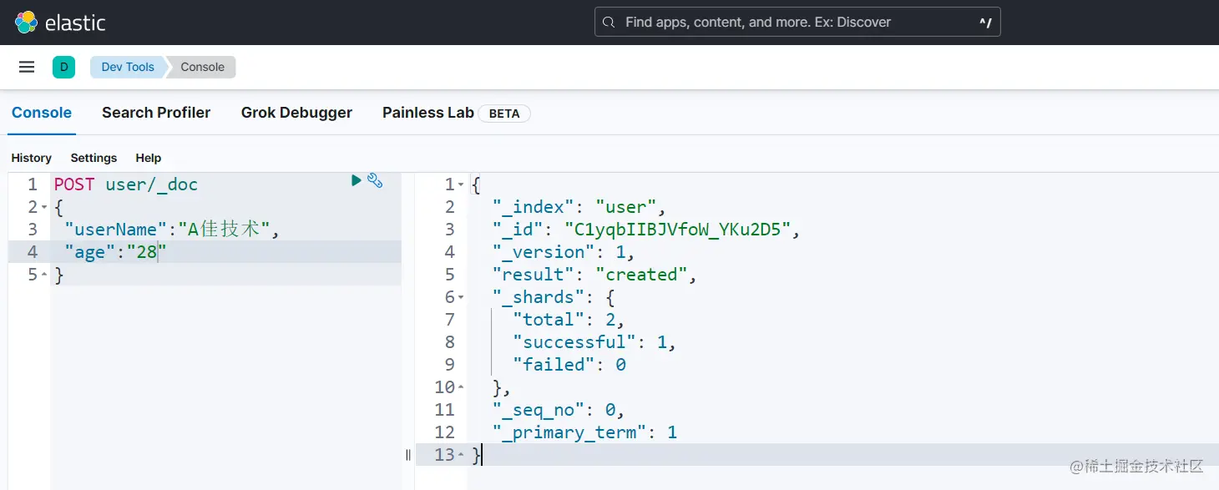Open the Help flyout
1219x490 pixels.
[149, 158]
